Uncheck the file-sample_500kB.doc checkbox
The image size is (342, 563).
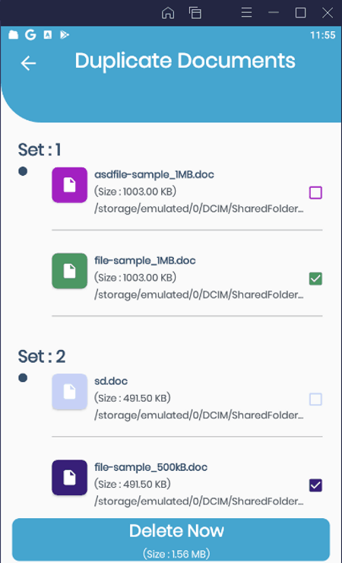point(315,485)
